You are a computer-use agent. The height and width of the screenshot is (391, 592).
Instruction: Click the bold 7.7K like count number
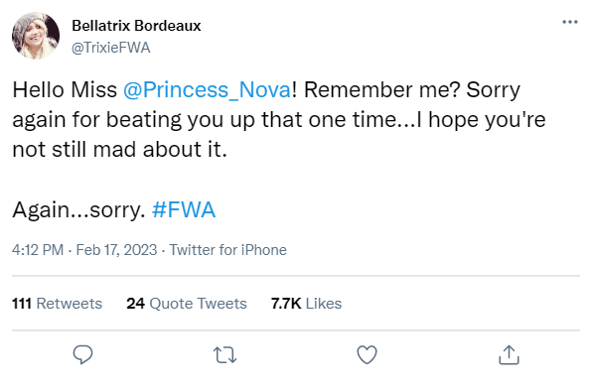pos(286,304)
